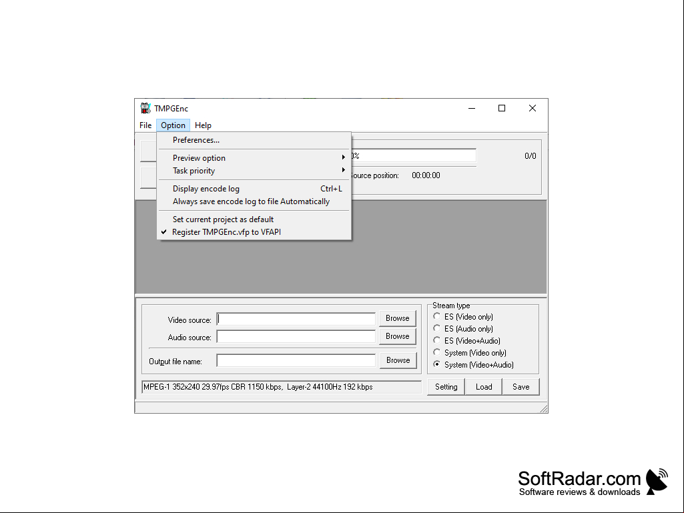Close the open Option menu

click(174, 125)
